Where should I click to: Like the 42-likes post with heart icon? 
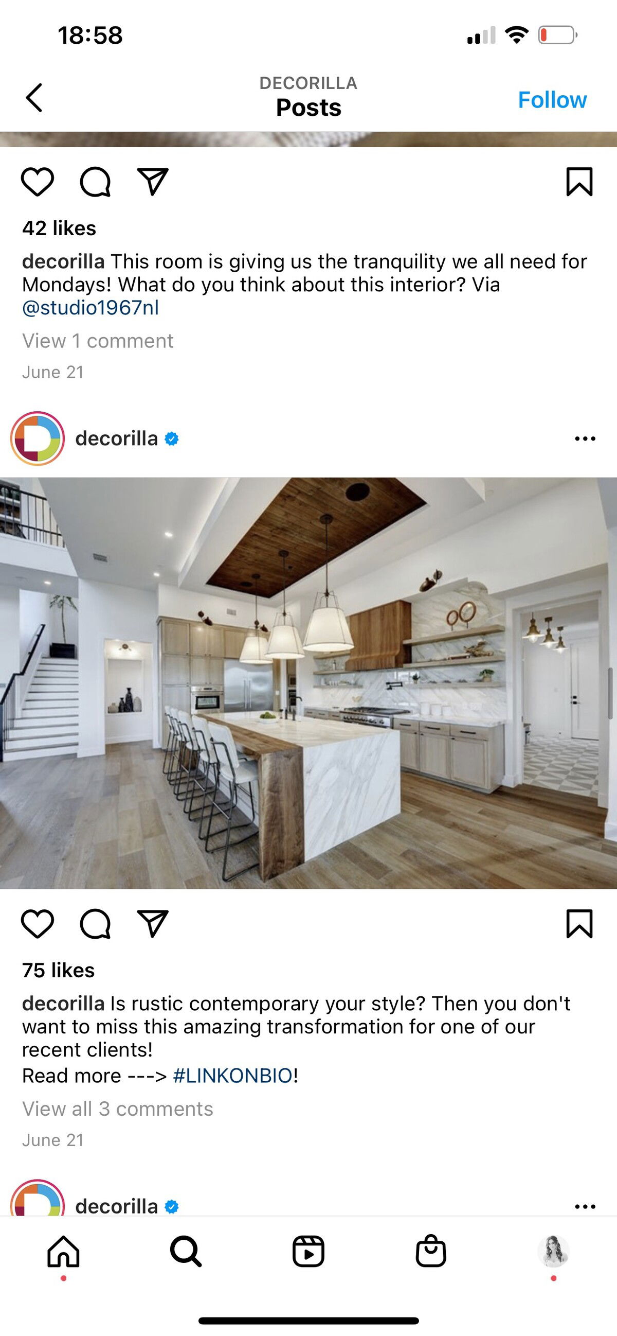[38, 182]
